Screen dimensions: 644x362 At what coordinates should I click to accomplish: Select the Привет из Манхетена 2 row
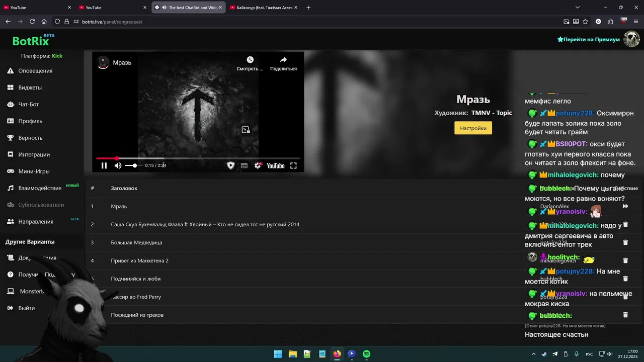pyautogui.click(x=363, y=260)
